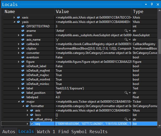
Task: Switch to the Autos tab
Action: coord(9,132)
